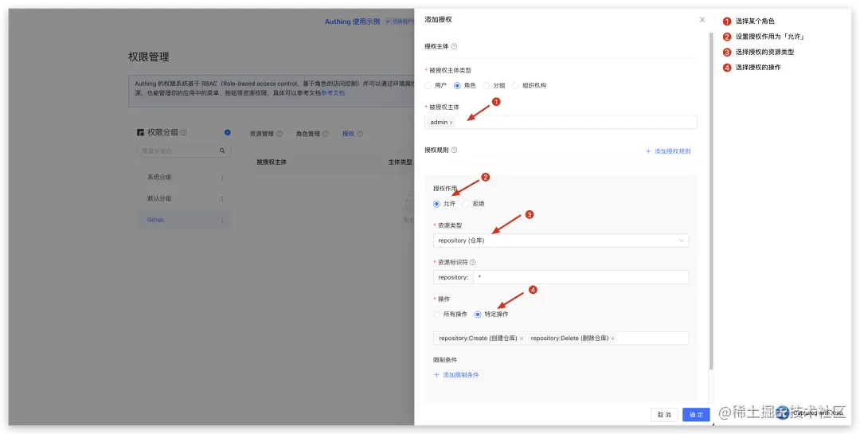Click 添加授权规则 link

click(x=668, y=151)
